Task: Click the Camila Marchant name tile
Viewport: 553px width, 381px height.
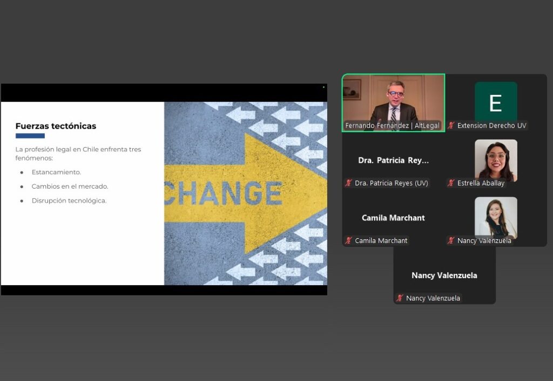Action: pos(393,218)
